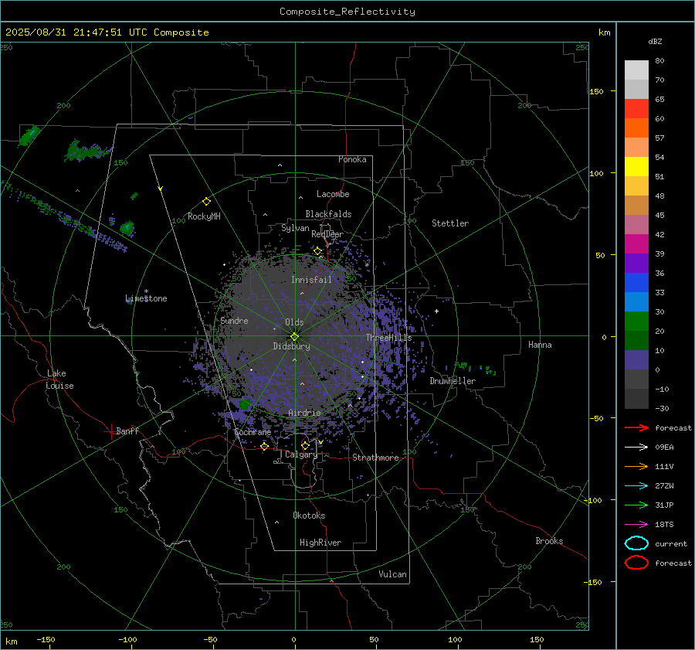695x650 pixels.
Task: Click the Okotoks label
Action: tap(309, 516)
